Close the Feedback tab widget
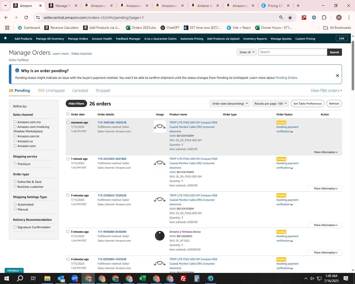Screen dimensions: 355x284 tap(21, 270)
